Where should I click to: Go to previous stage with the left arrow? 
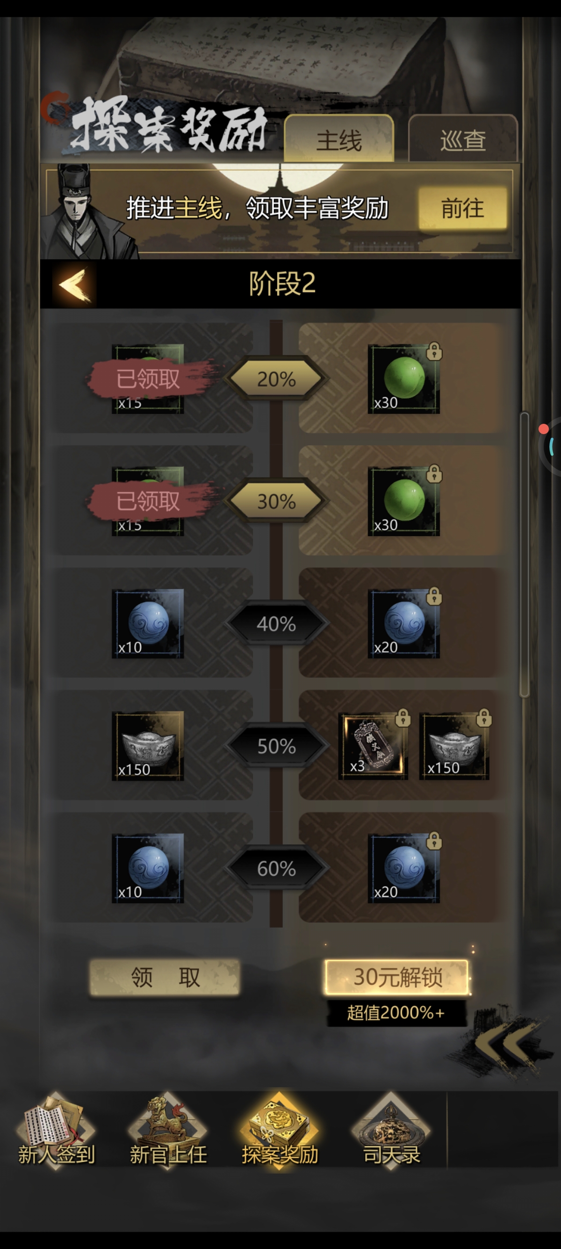click(x=74, y=284)
